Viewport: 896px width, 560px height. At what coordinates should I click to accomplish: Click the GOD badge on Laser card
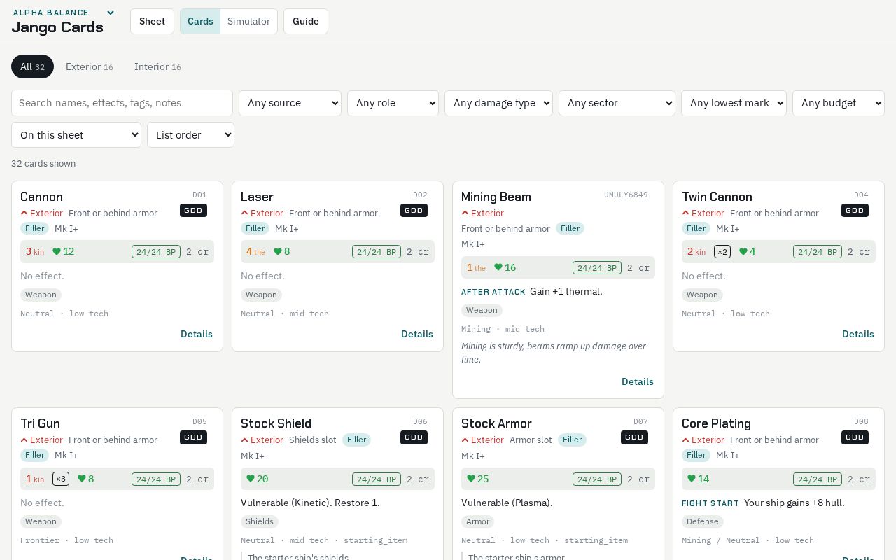click(x=414, y=210)
